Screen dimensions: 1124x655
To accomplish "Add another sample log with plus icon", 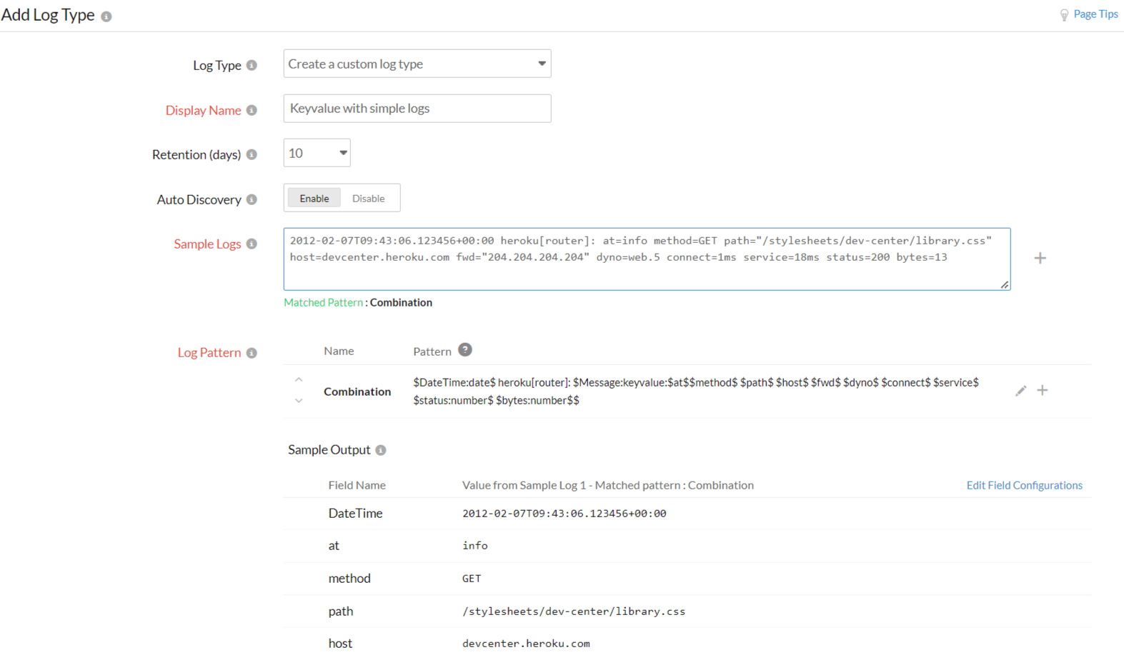I will (1040, 258).
